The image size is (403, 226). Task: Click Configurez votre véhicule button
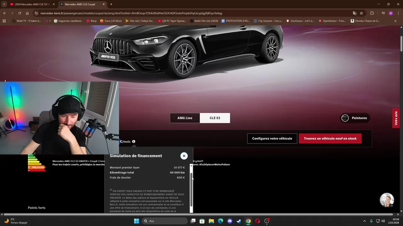click(272, 138)
